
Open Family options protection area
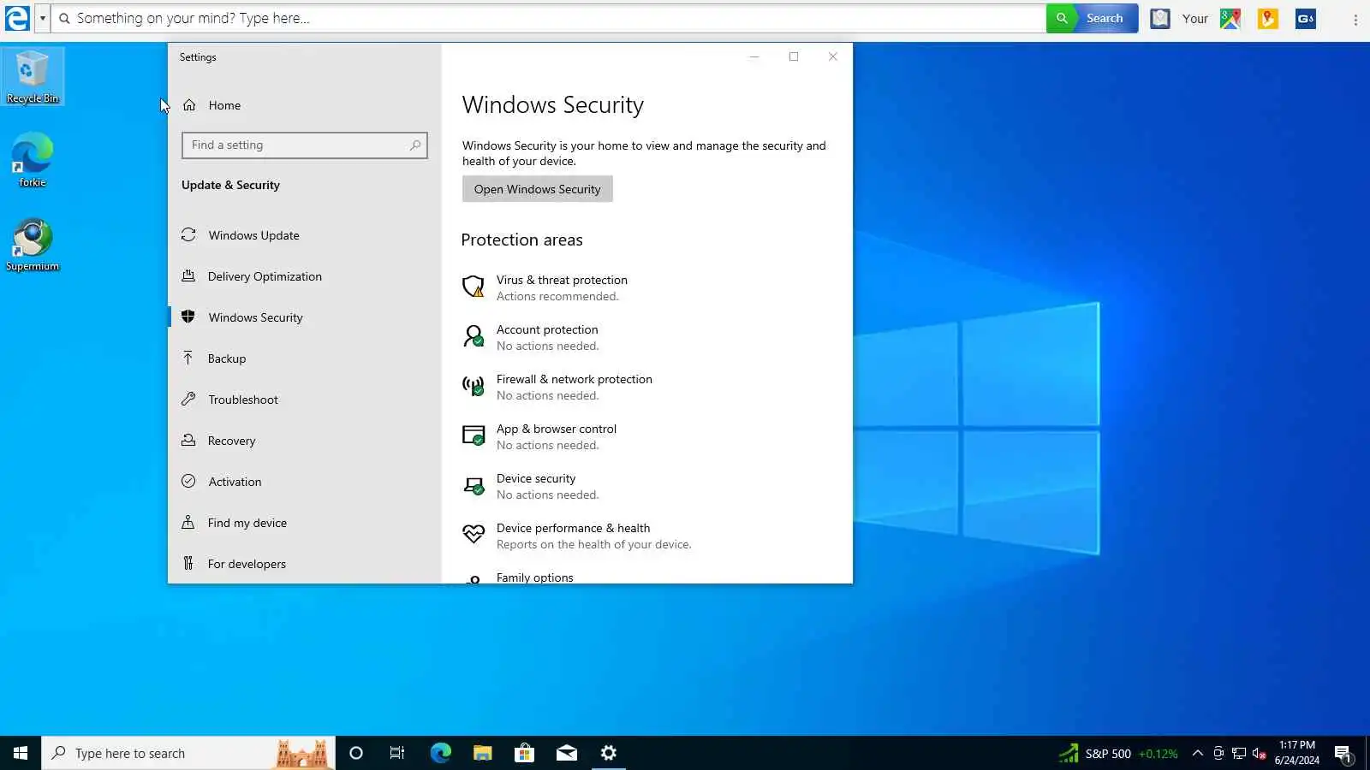pos(518,577)
